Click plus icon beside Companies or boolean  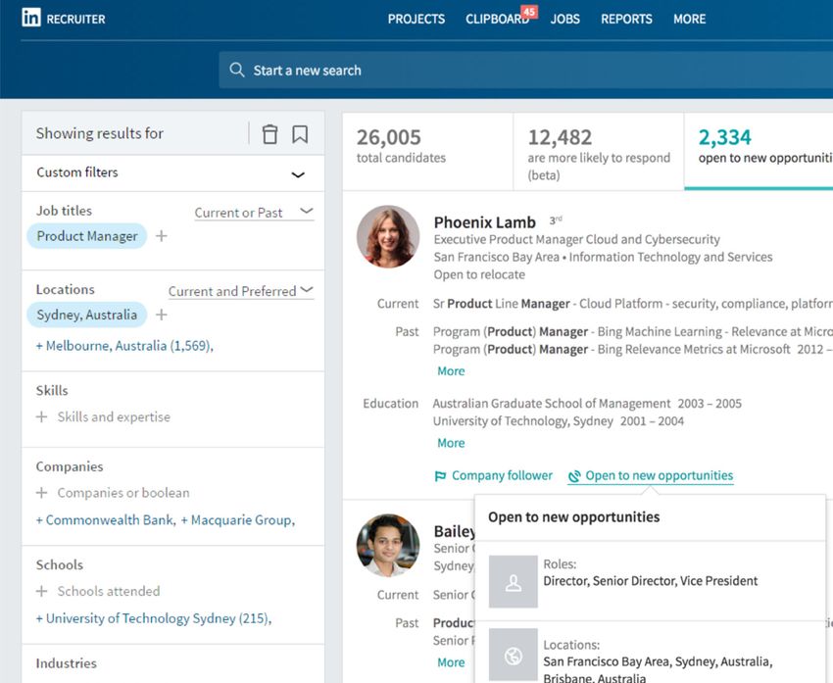(41, 493)
